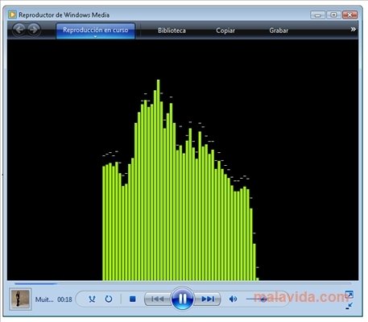Viewport: 368px width, 322px height.
Task: Maximize the media player window
Action: click(x=333, y=14)
